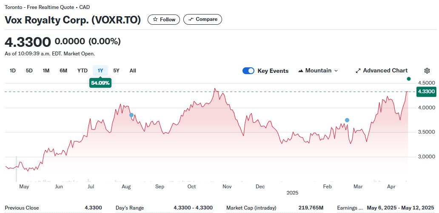Choose the YTD range tab
Viewport: 439px width, 213px height.
(83, 71)
